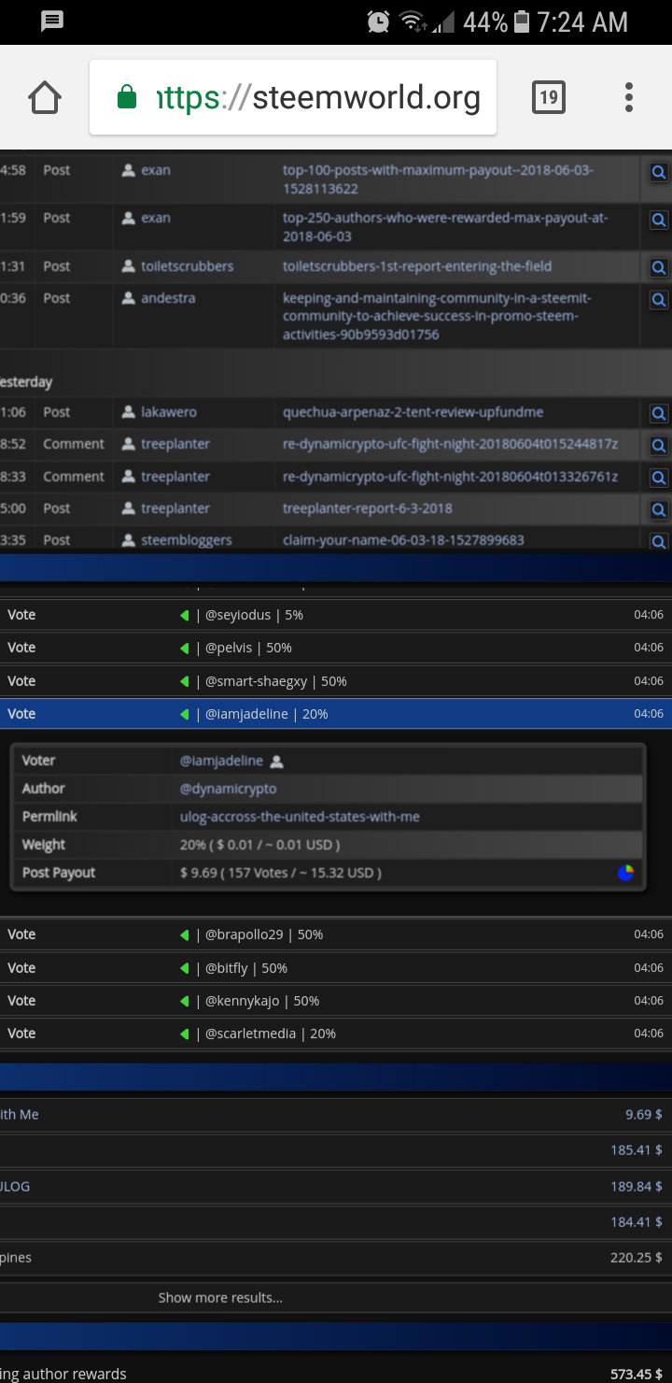Tap the Chrome home icon

45,97
